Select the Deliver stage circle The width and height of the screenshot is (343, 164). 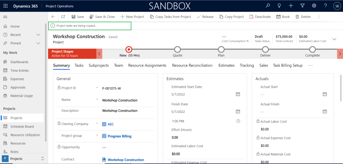pos(265,49)
